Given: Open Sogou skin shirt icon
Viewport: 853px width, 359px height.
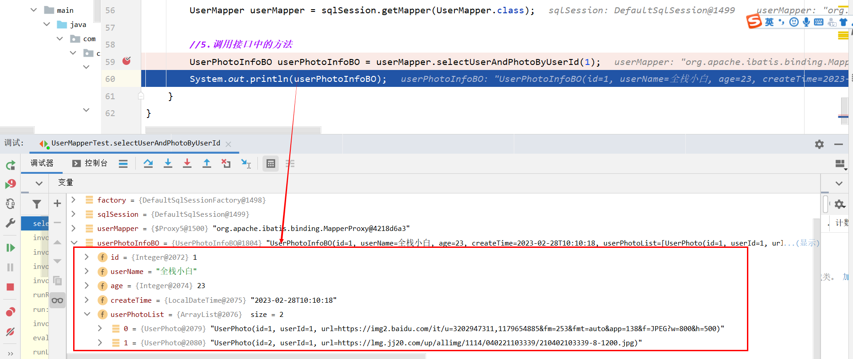Looking at the screenshot, I should 843,22.
